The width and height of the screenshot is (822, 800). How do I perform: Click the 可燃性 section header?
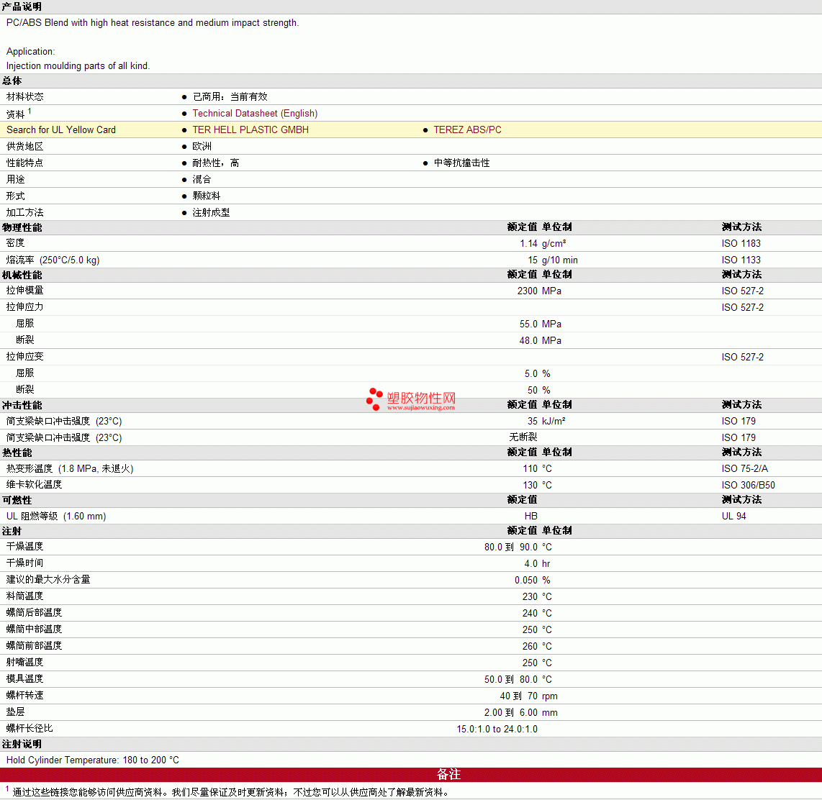17,500
